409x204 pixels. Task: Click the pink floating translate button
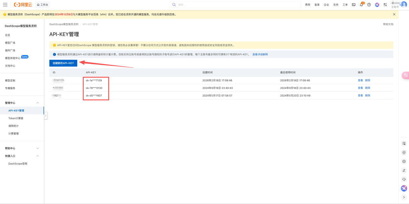coord(405,75)
